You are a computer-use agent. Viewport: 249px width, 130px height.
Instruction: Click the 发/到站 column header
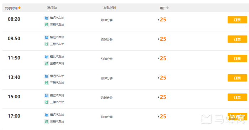[52, 8]
